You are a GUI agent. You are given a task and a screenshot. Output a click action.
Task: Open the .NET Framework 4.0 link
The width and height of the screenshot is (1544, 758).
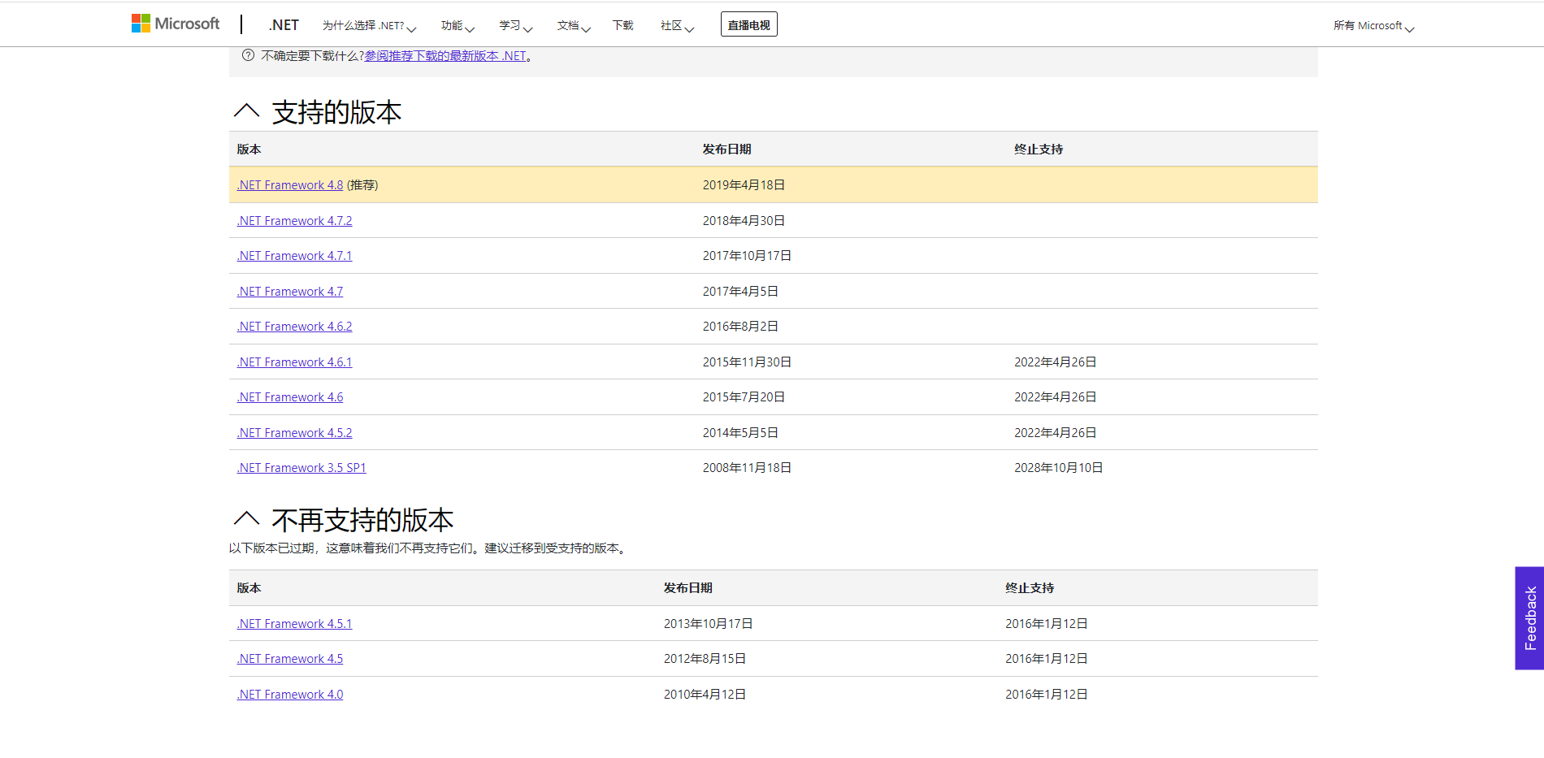[x=290, y=695]
